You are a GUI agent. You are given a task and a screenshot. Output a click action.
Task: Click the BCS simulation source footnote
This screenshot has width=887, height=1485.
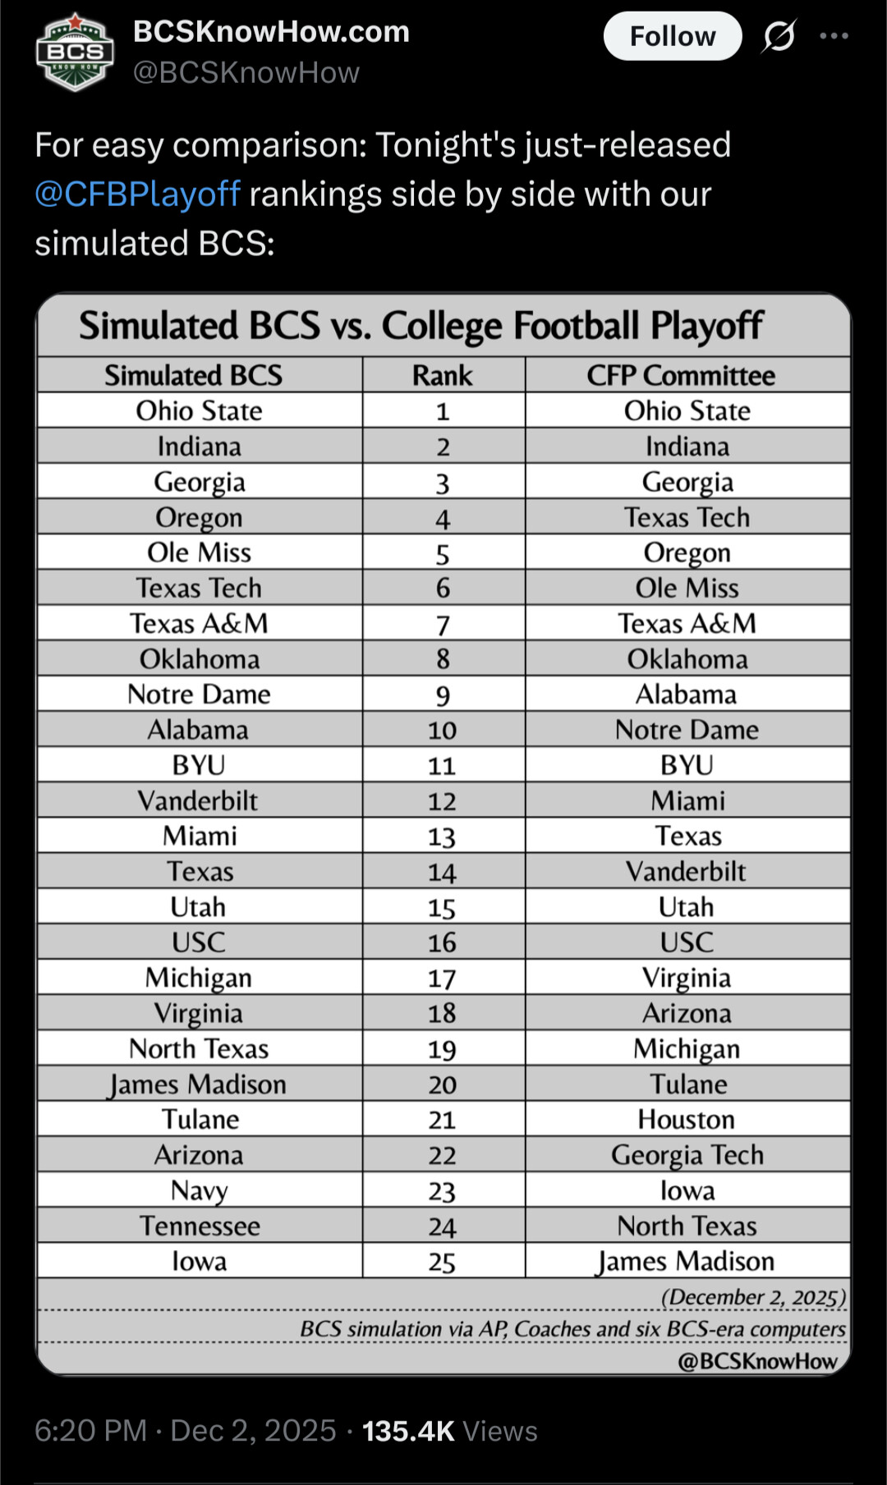point(572,1329)
